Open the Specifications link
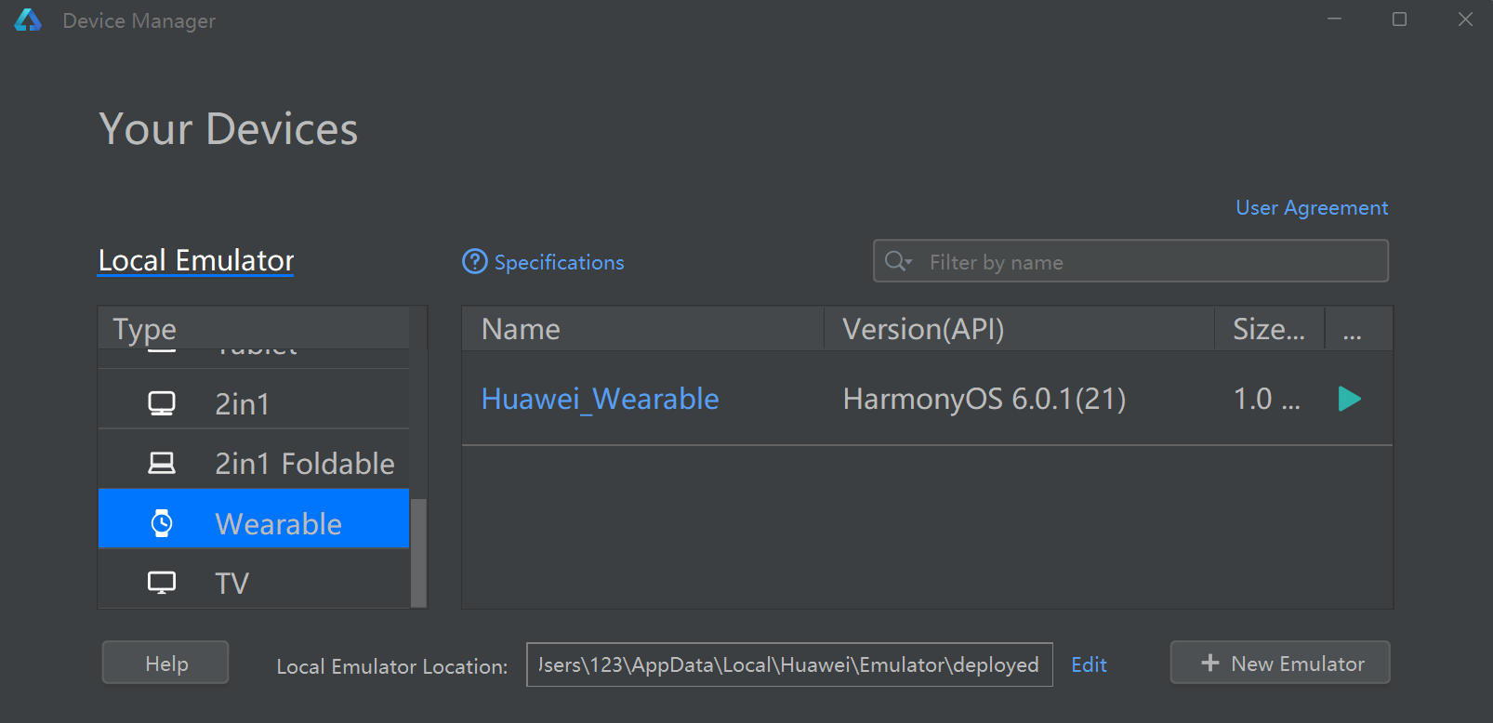The width and height of the screenshot is (1493, 723). point(559,263)
